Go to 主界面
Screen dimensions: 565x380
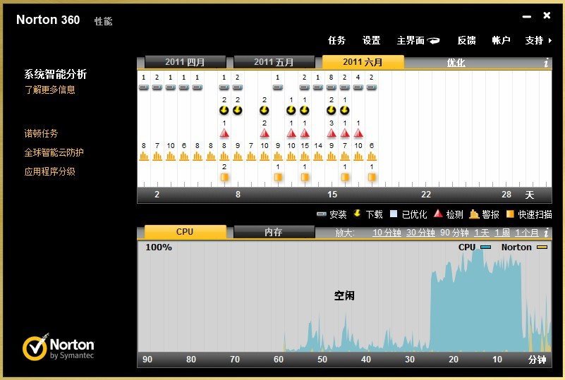(411, 40)
